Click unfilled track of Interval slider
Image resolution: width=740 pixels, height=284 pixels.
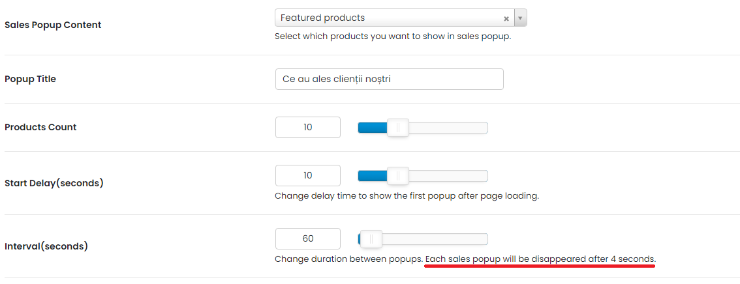[x=435, y=239]
